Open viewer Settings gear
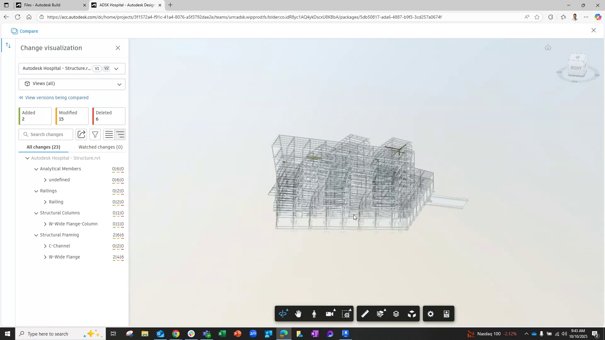 point(430,314)
